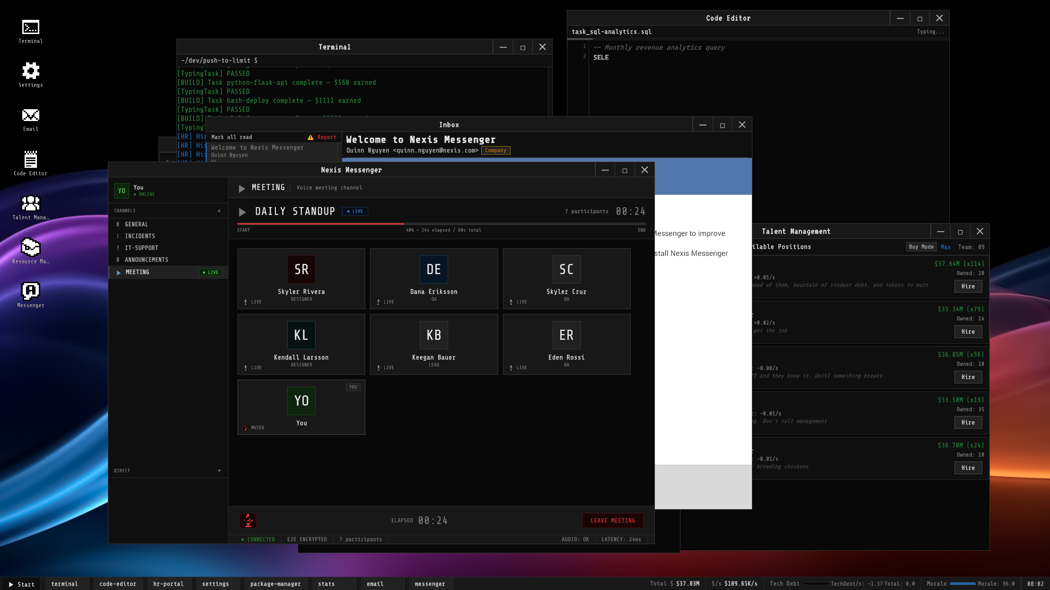Hire the $37.64M position
This screenshot has width=1050, height=590.
[968, 286]
